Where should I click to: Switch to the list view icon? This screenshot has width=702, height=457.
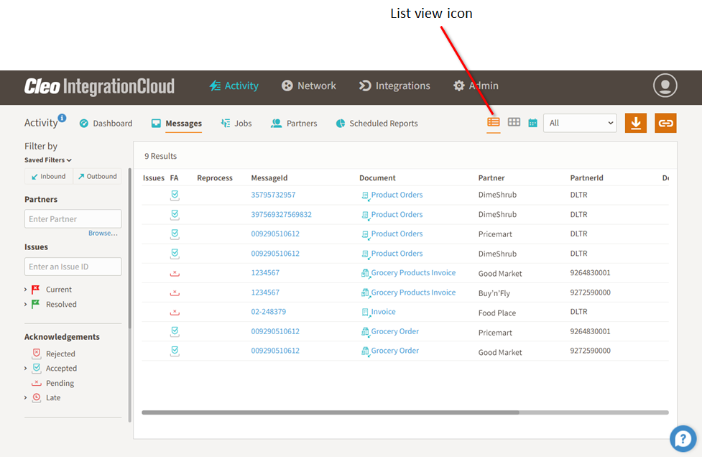pos(494,122)
